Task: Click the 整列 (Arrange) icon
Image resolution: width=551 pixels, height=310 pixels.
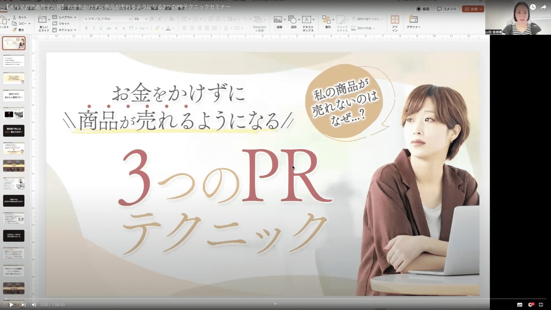Action: (326, 20)
